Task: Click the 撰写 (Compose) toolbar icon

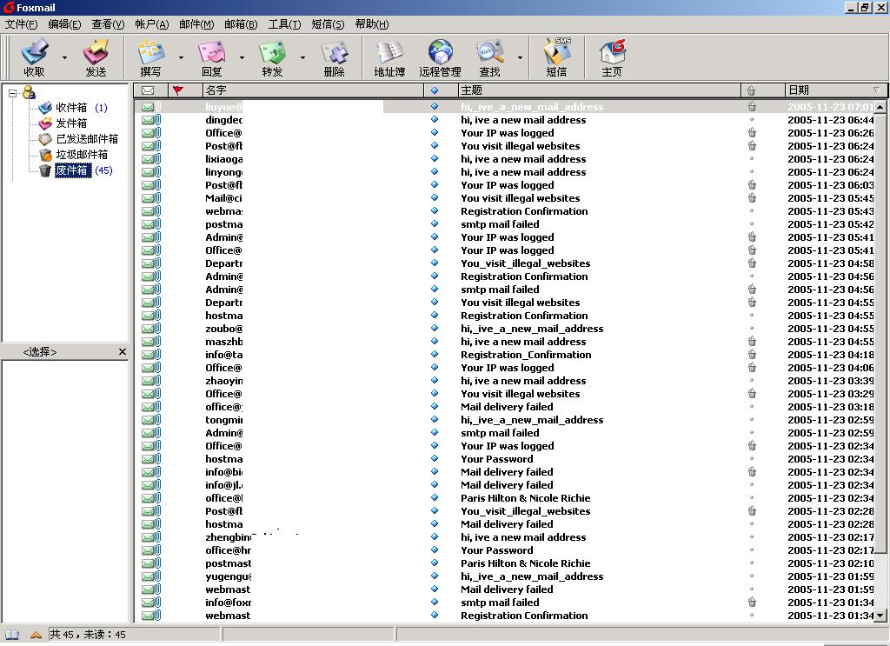Action: 150,57
